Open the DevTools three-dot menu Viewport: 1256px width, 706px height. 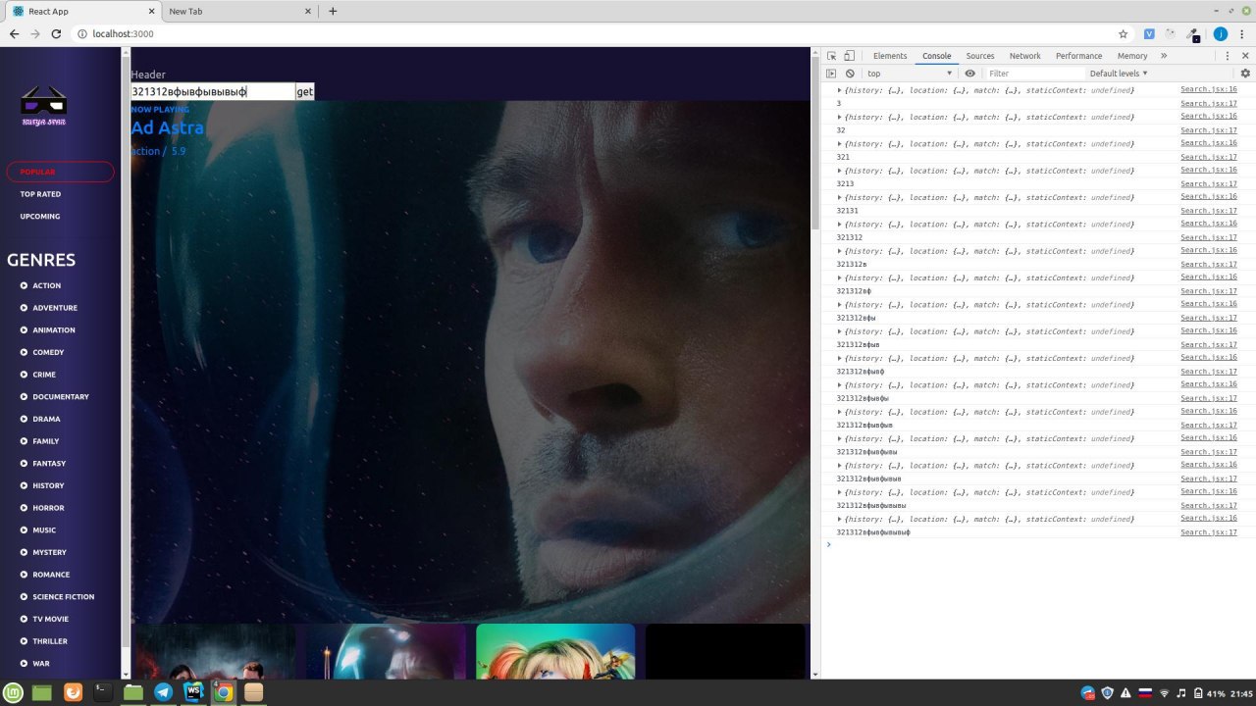pos(1227,56)
